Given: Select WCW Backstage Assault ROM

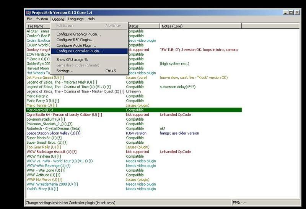Looking at the screenshot, I should tap(52, 152).
